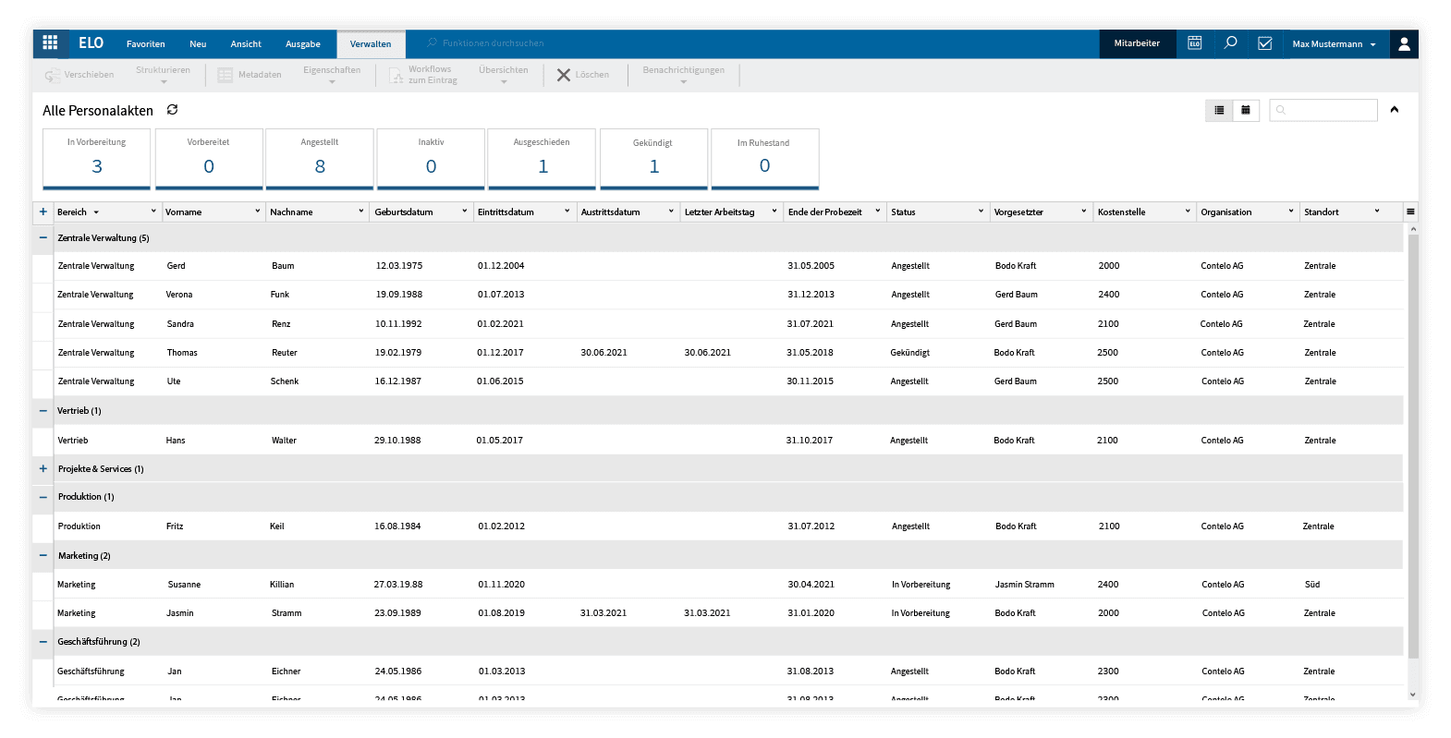Switch to list view toggle
The height and width of the screenshot is (738, 1451).
tap(1219, 110)
